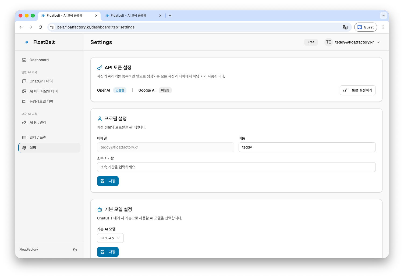Open the 기본 AI 모델 GPT-4o dropdown
Image resolution: width=404 pixels, height=278 pixels.
click(110, 238)
